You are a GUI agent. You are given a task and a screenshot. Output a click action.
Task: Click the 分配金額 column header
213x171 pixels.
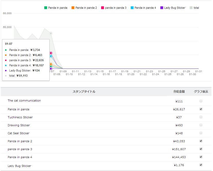(179, 92)
